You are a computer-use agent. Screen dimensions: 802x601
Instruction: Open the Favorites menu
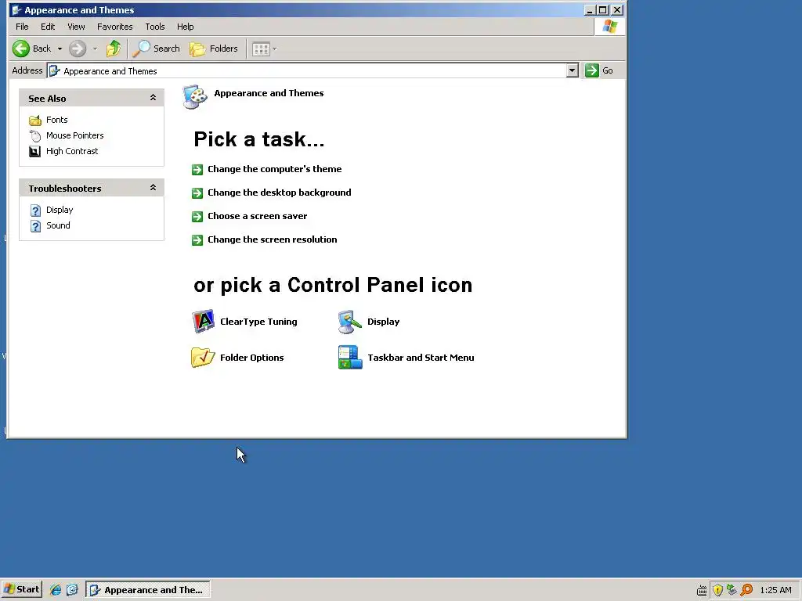coord(114,27)
